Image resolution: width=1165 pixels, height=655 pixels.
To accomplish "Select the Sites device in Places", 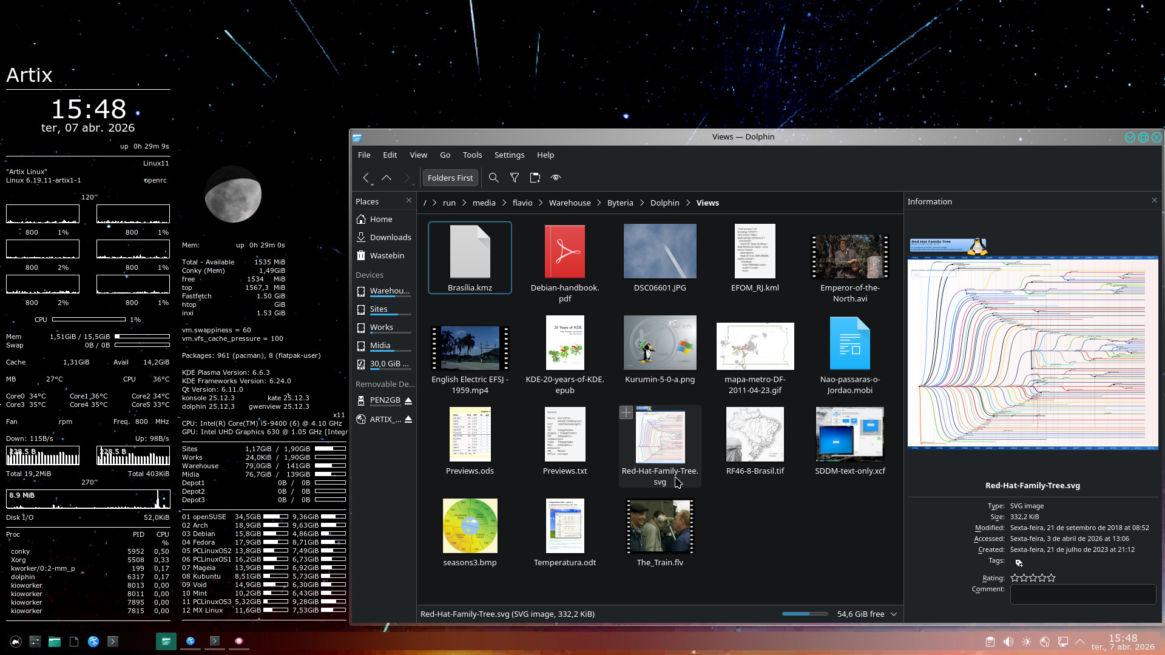I will pos(383,309).
